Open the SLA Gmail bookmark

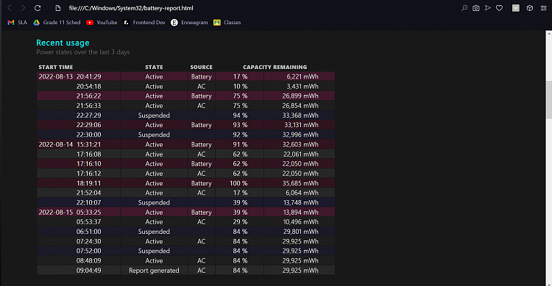click(x=17, y=23)
